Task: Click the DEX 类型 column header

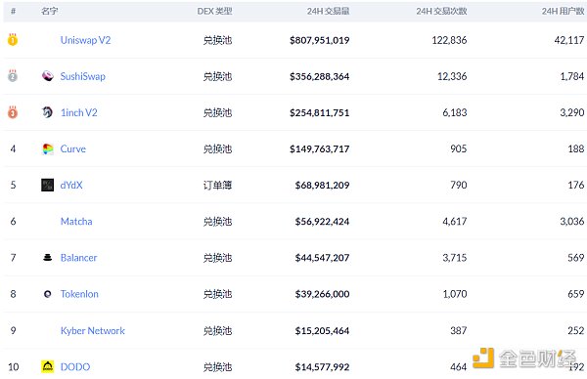Action: coord(214,11)
